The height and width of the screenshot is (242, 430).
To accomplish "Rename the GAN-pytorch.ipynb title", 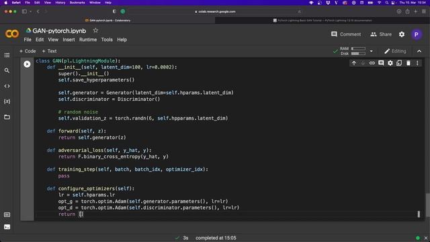I will (59, 31).
